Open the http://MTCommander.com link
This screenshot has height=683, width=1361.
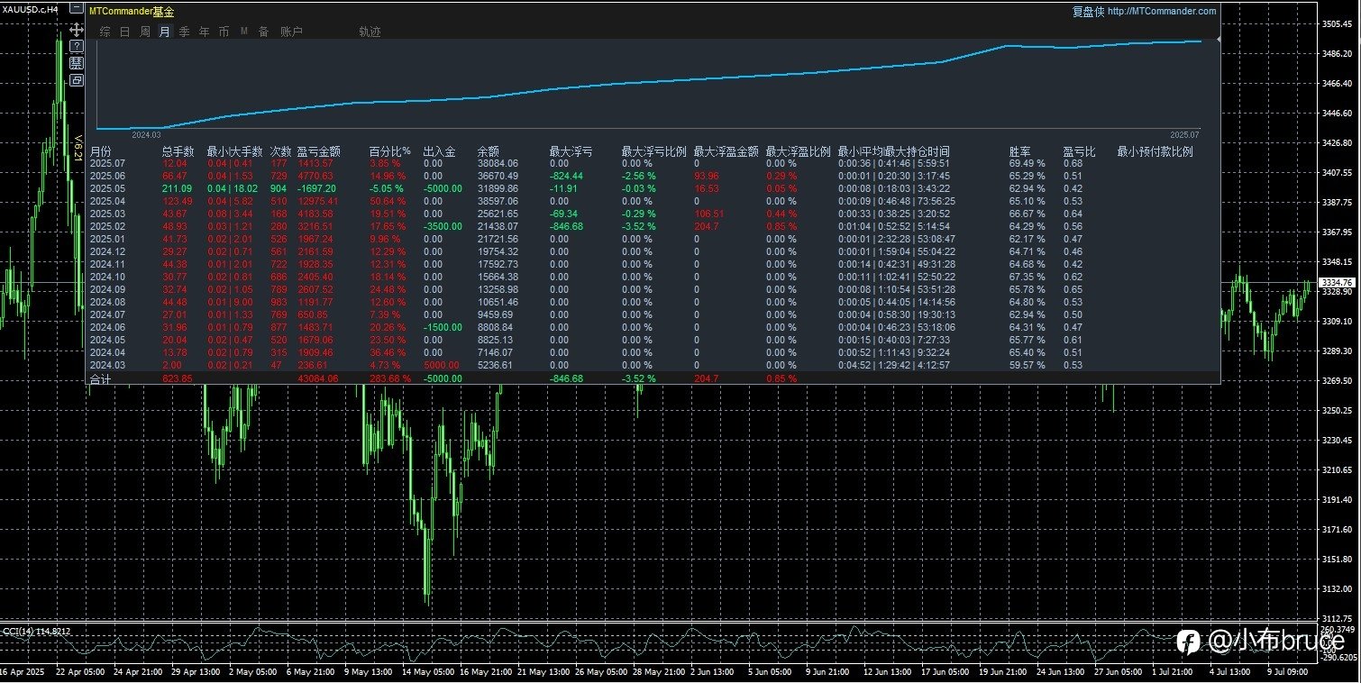tap(1161, 12)
